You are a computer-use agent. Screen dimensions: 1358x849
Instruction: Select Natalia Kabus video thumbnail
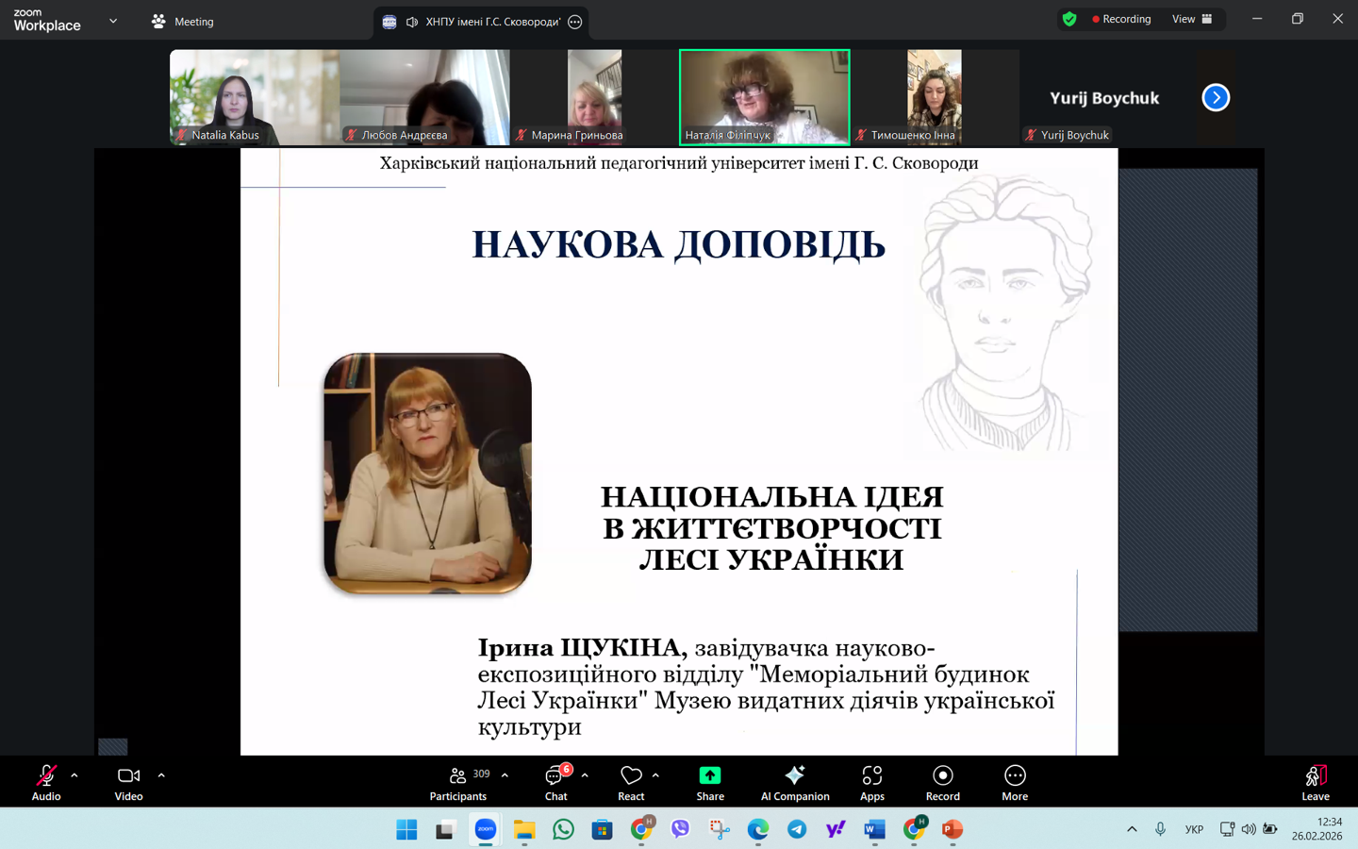click(x=254, y=97)
